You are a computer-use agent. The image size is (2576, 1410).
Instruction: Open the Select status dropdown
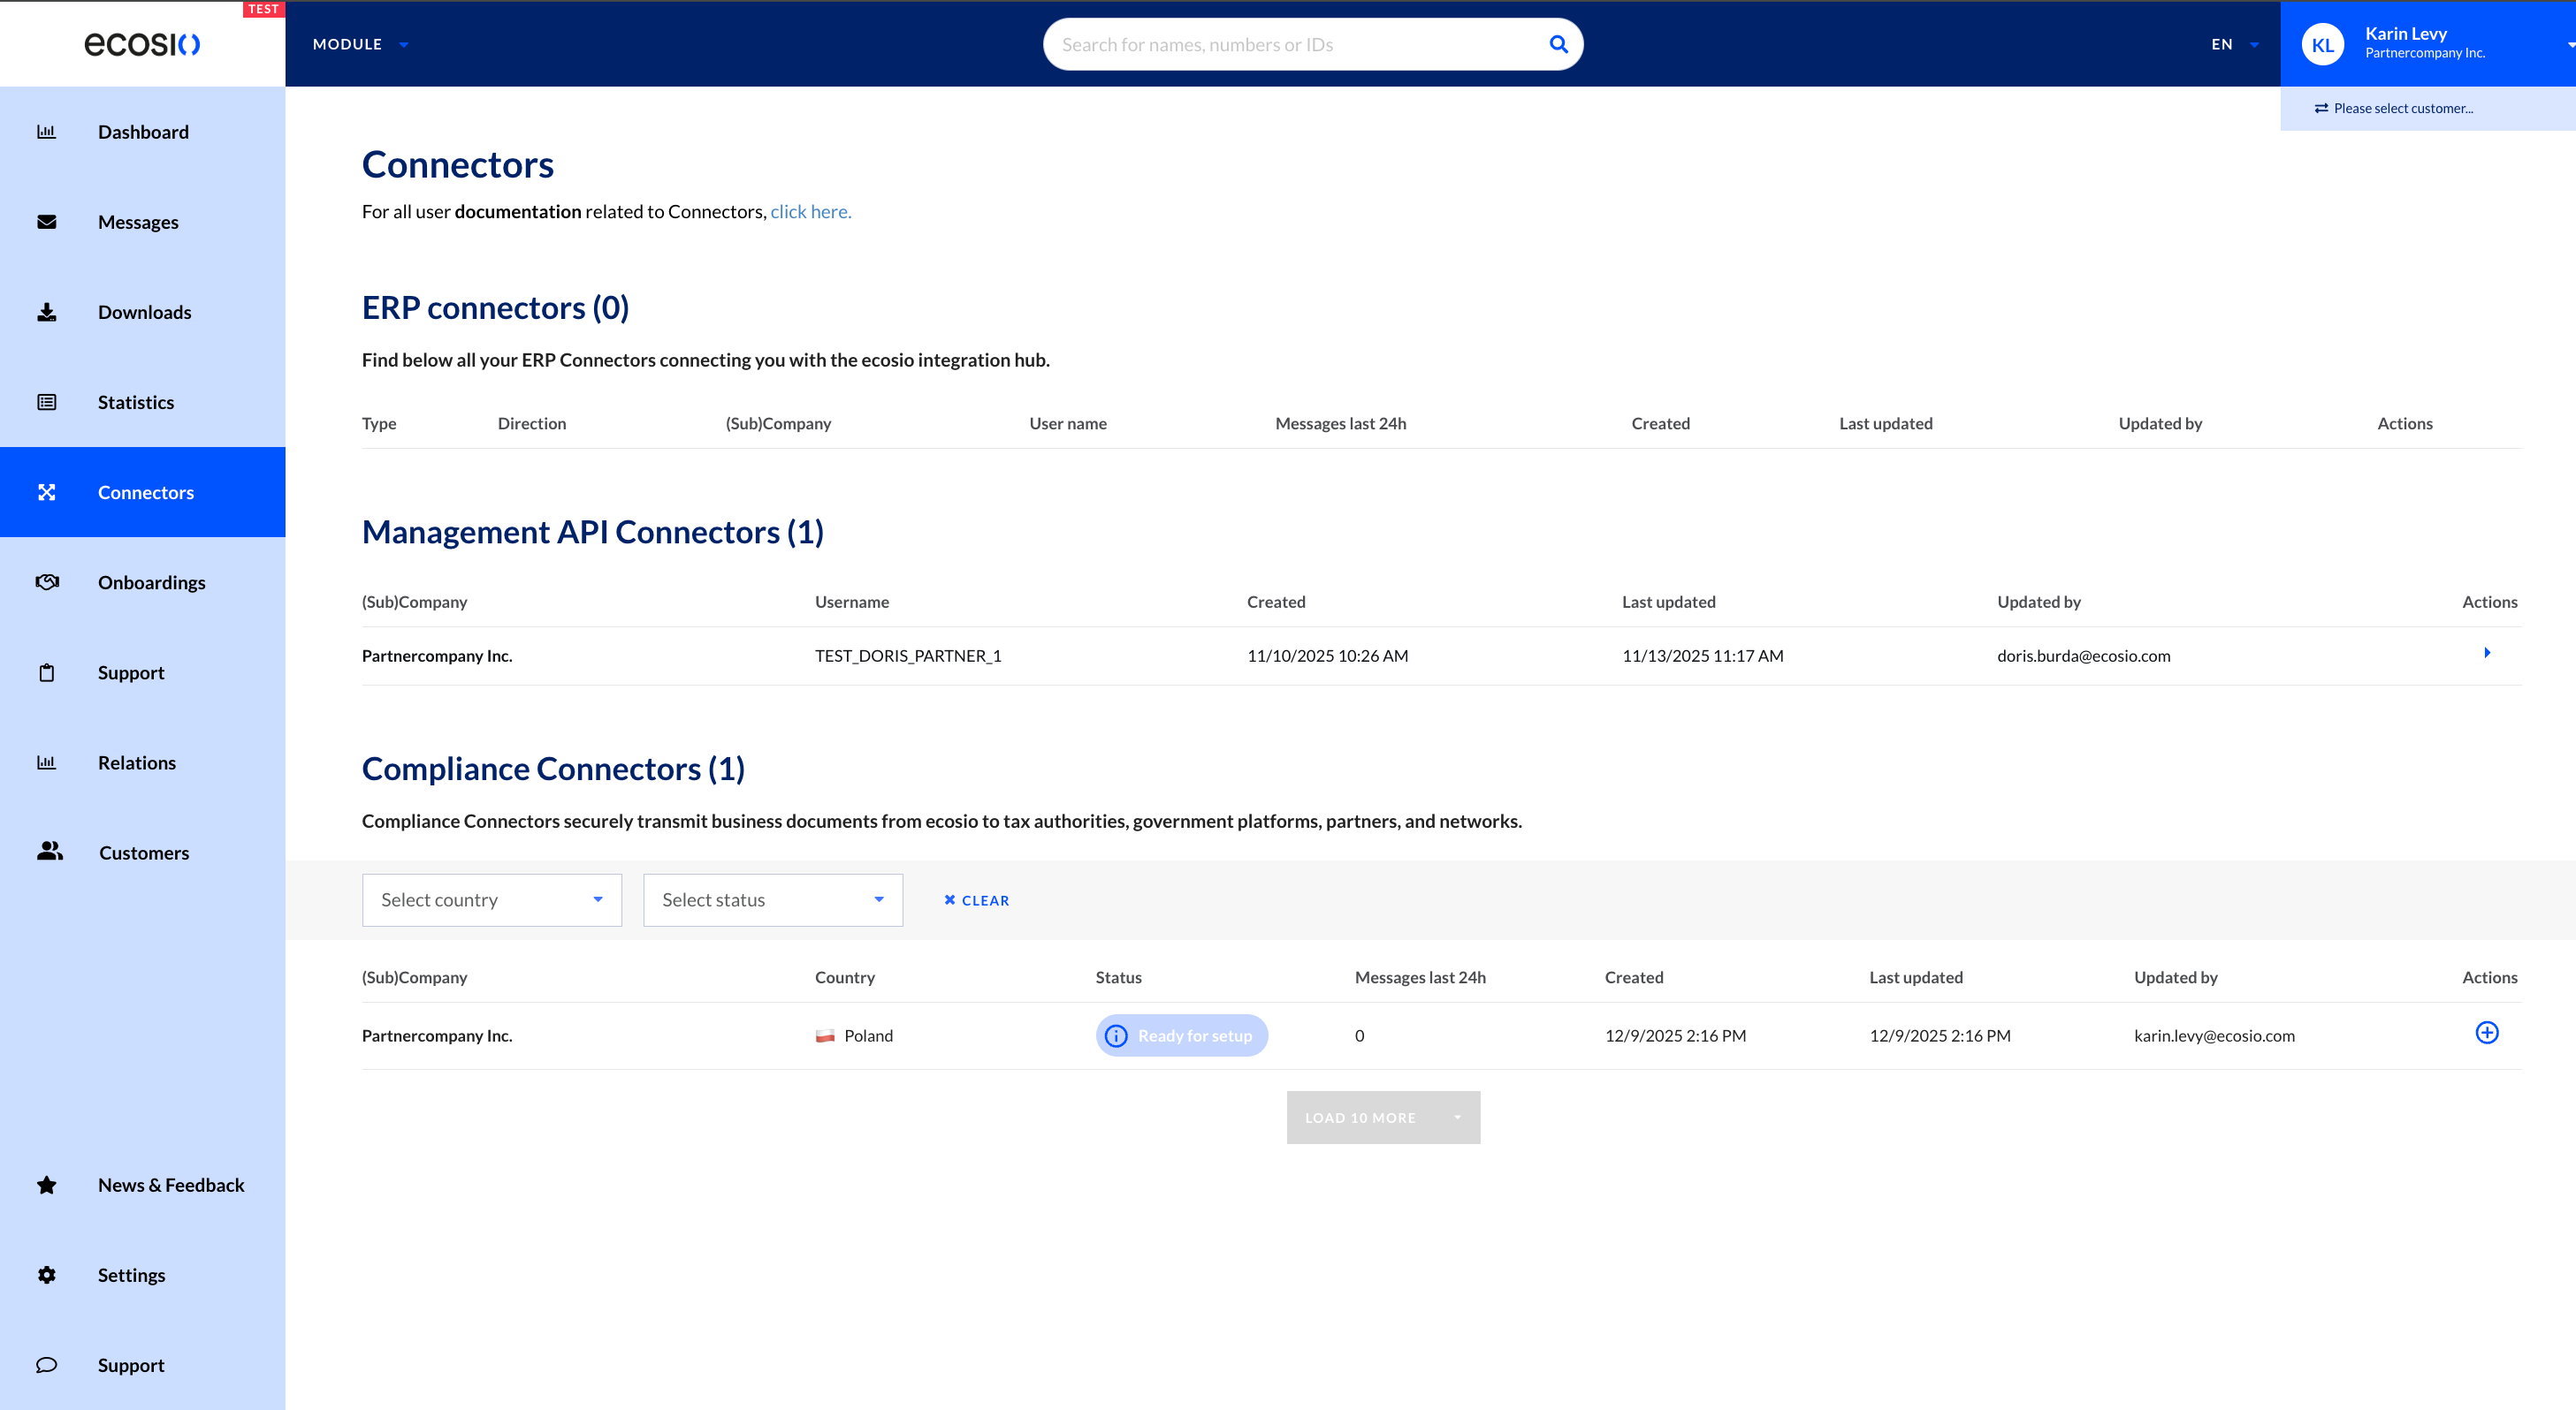(772, 900)
